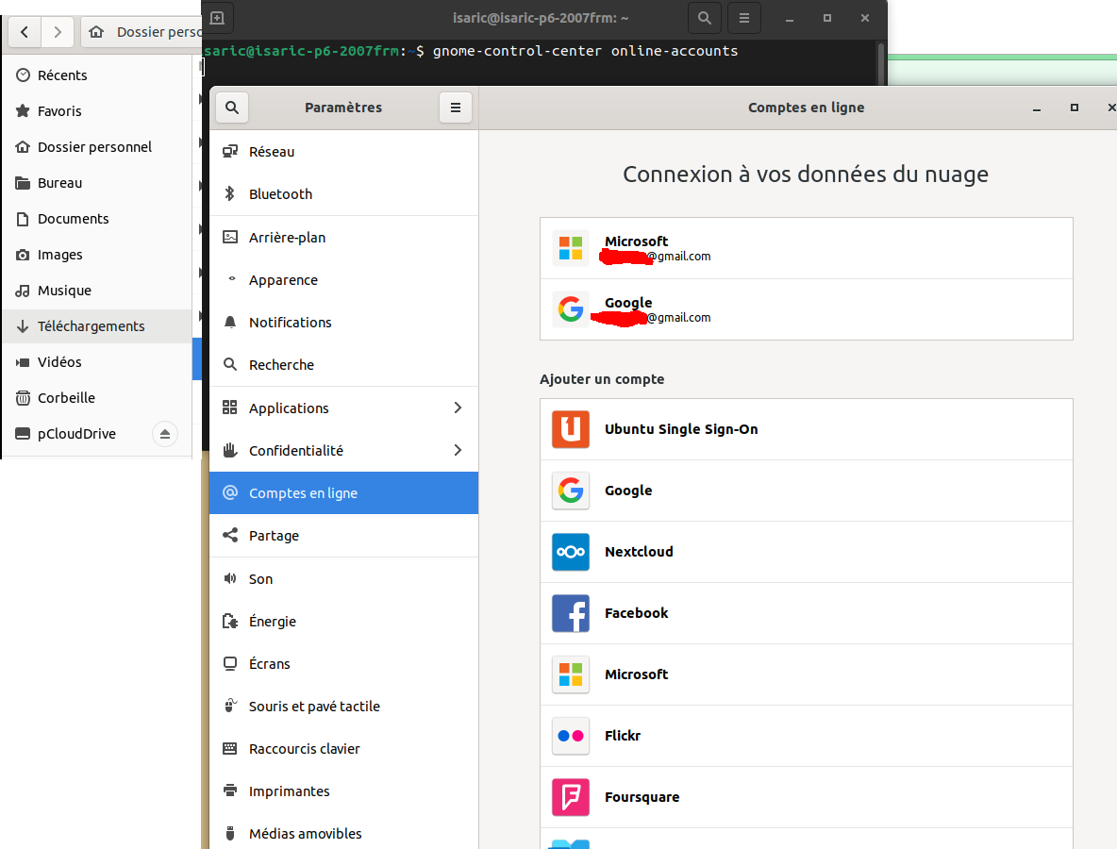
Task: Open Recherche settings panel
Action: coord(343,365)
